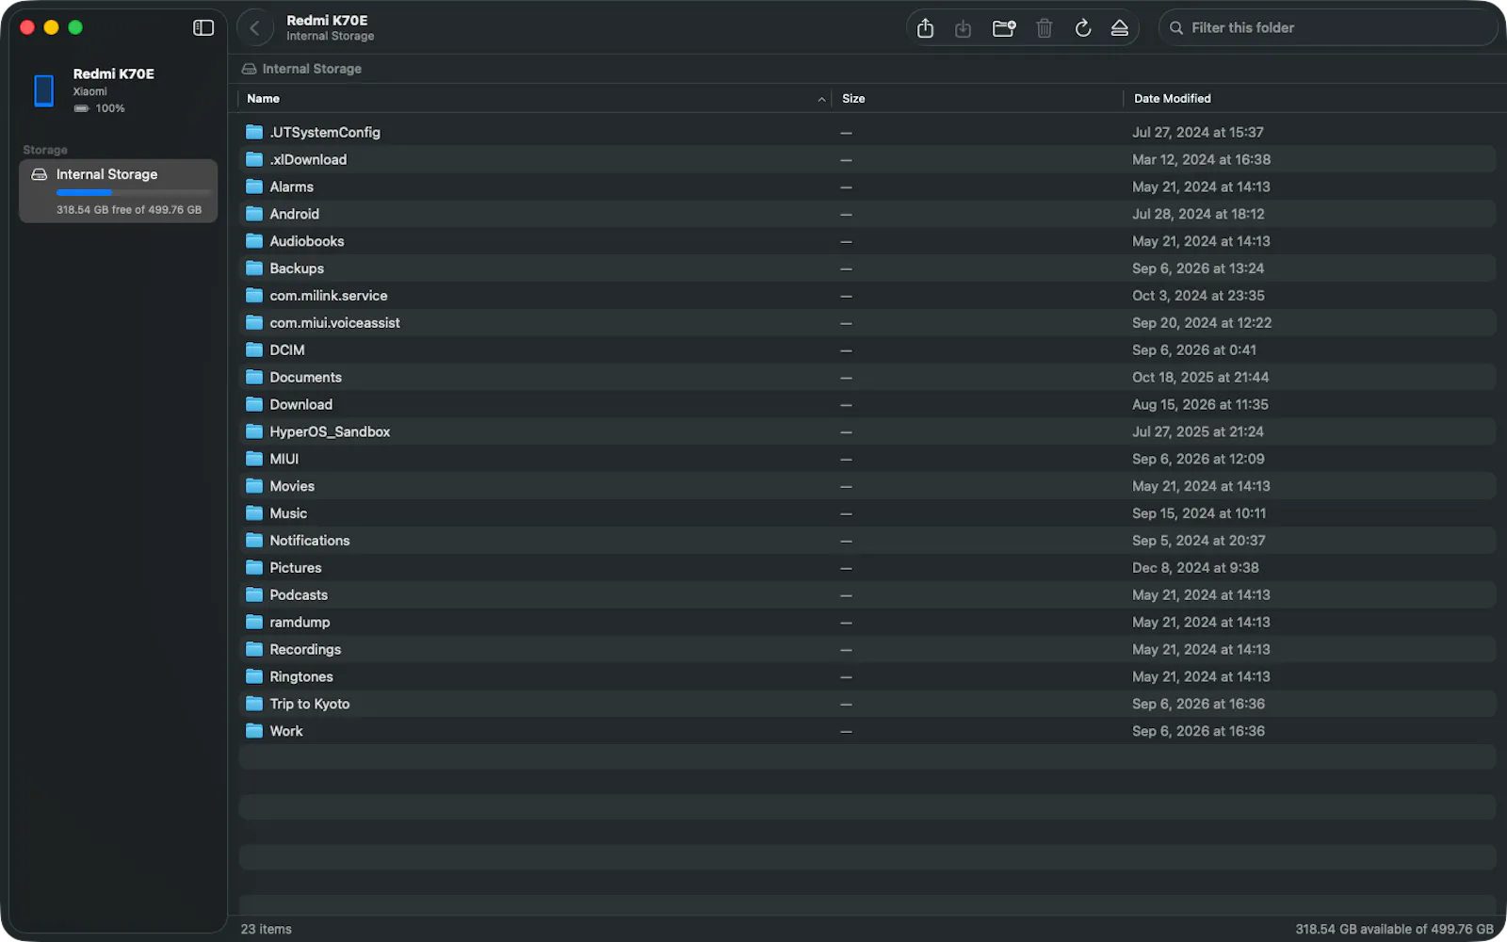Image resolution: width=1507 pixels, height=942 pixels.
Task: Select the Audiobooks folder name
Action: pyautogui.click(x=307, y=241)
